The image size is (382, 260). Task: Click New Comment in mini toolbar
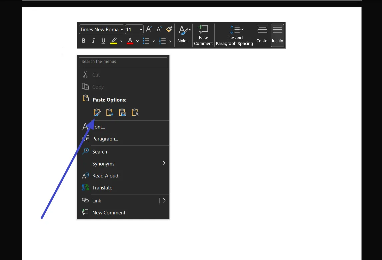pos(203,35)
